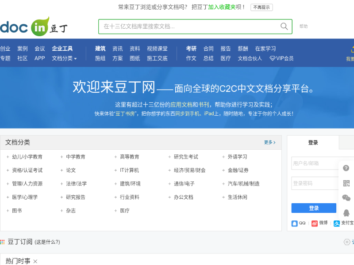Click the 应用文档 link in the banner
Image resolution: width=354 pixels, height=265 pixels.
click(x=181, y=105)
